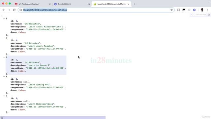Open the first grey extension icon

coord(178,10)
